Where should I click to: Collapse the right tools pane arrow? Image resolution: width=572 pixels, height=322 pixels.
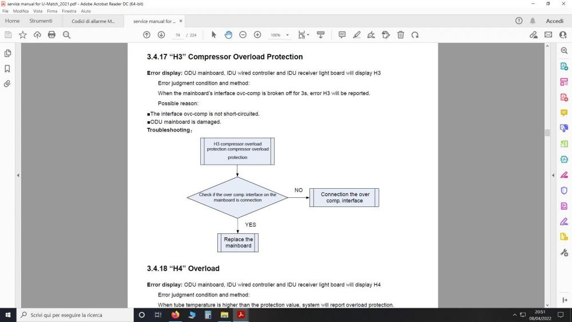[553, 175]
